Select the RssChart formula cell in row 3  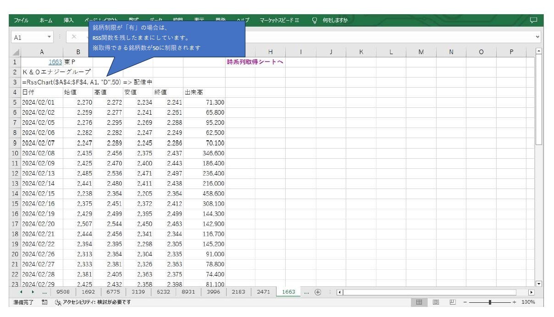(86, 82)
